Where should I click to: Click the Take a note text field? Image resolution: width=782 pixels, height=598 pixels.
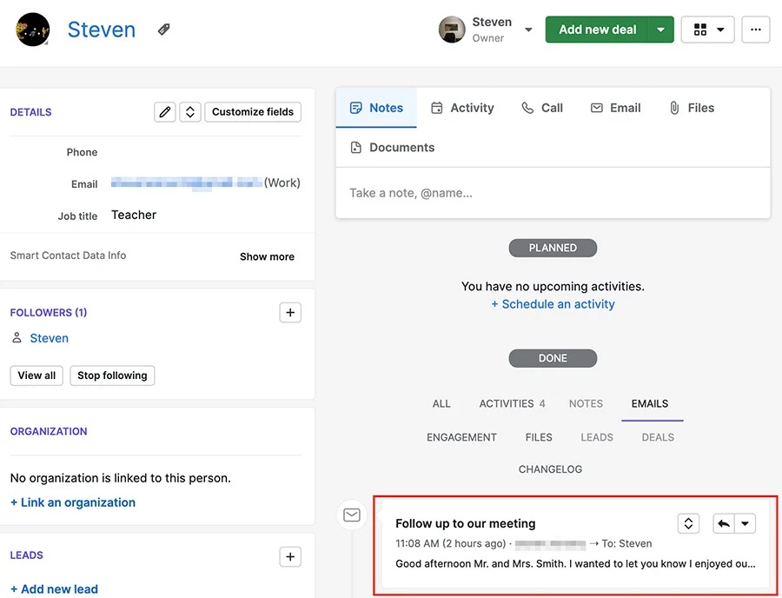coord(553,193)
